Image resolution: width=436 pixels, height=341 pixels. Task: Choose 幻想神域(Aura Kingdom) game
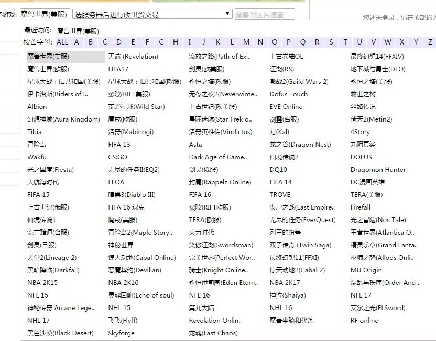[x=63, y=119]
